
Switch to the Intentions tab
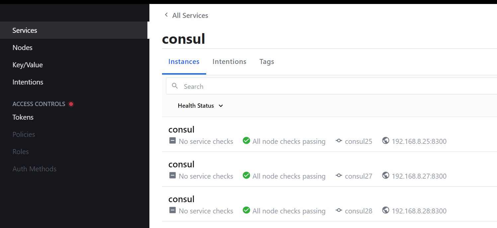[x=229, y=62]
